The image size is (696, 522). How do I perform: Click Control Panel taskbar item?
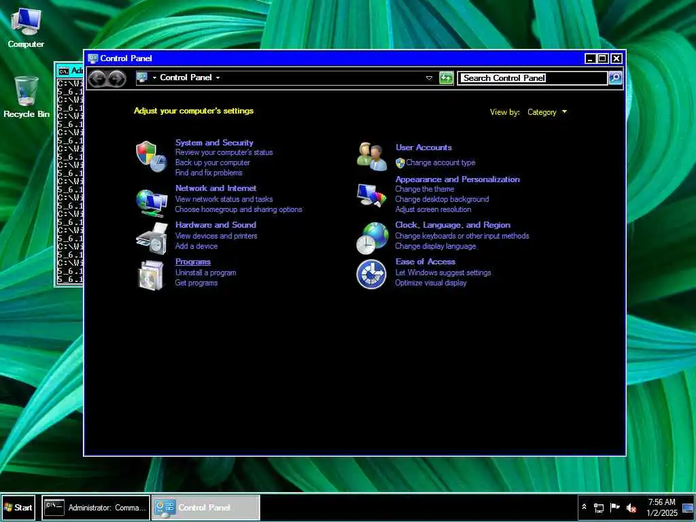coord(205,507)
